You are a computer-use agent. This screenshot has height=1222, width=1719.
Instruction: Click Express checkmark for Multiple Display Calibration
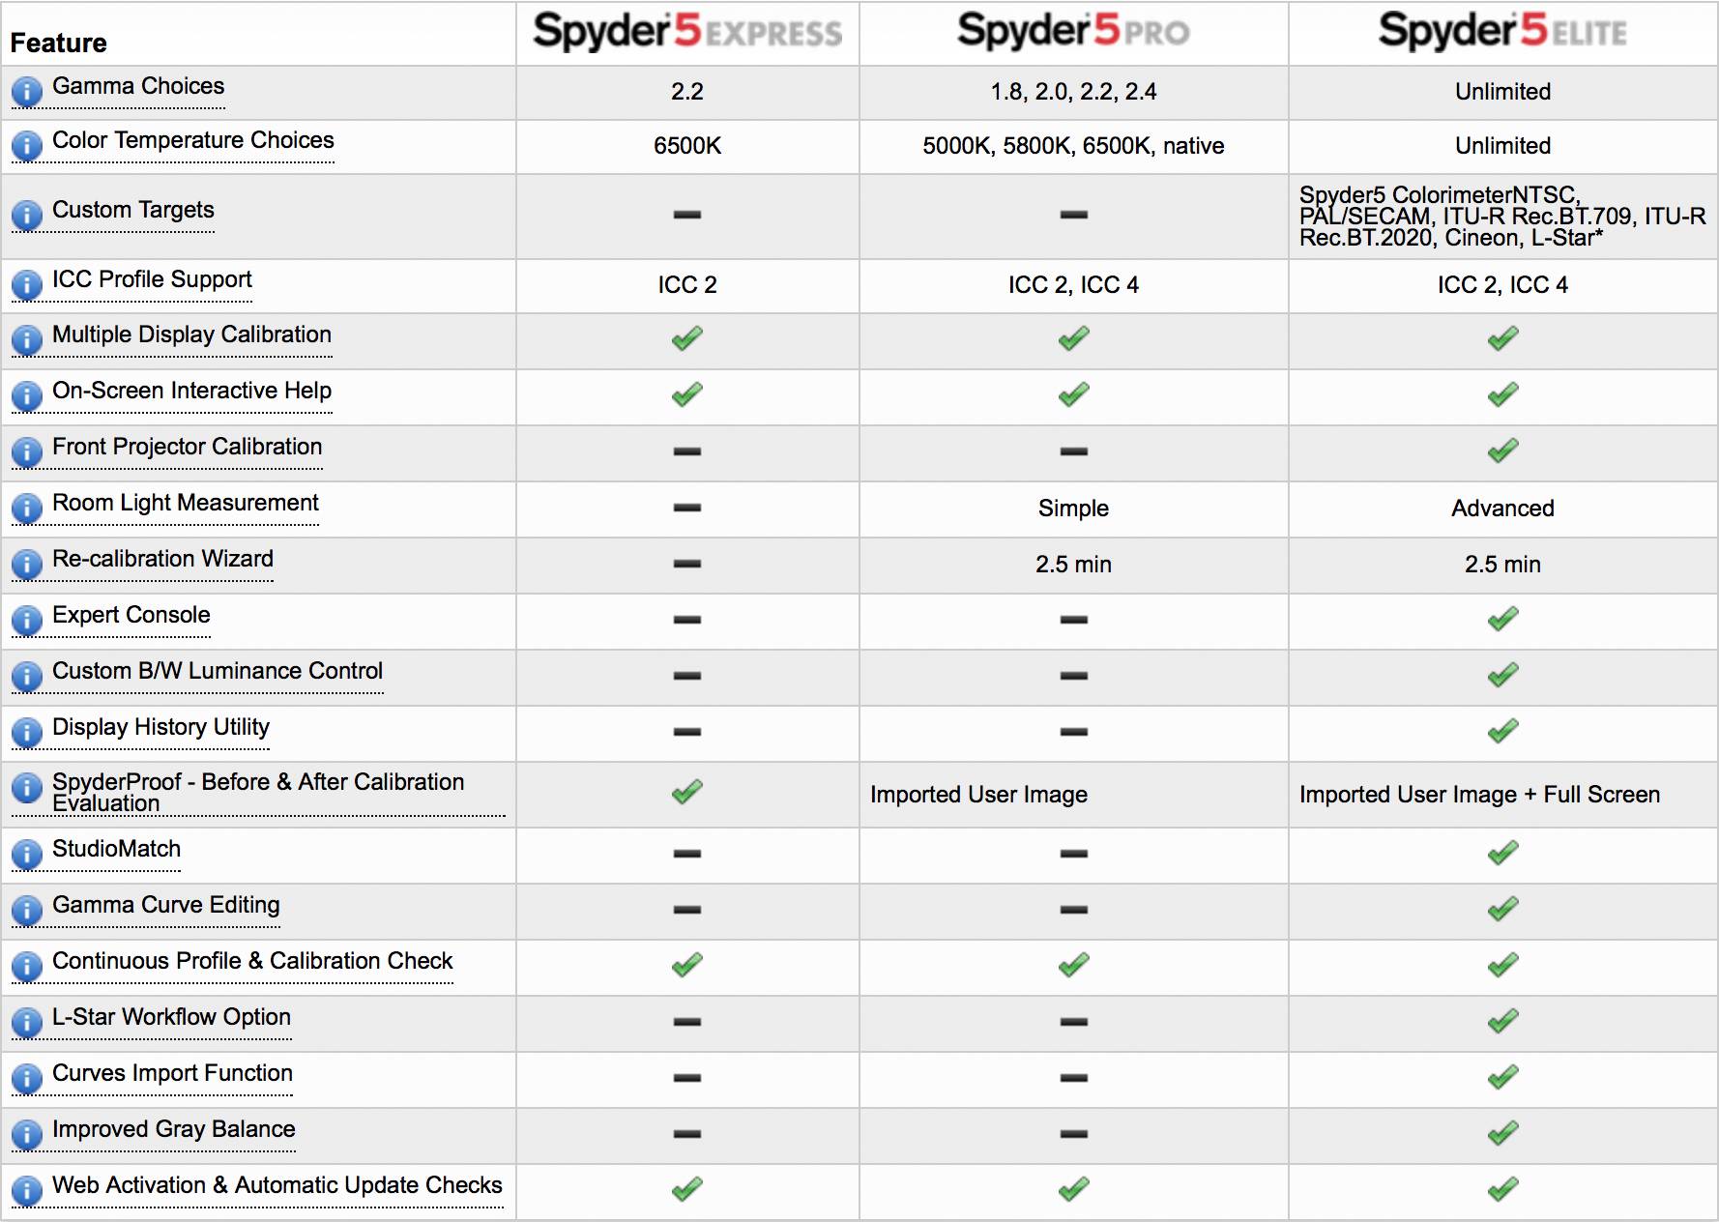[687, 338]
